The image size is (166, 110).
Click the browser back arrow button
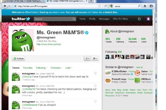click(5, 6)
